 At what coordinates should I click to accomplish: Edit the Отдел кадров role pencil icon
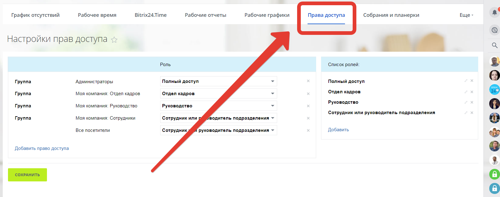tap(466, 92)
